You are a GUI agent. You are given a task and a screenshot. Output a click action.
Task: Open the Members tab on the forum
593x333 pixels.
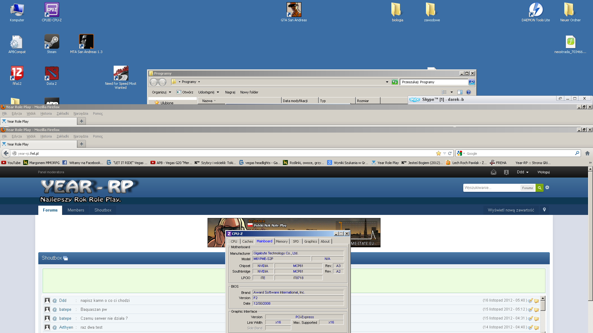click(76, 210)
